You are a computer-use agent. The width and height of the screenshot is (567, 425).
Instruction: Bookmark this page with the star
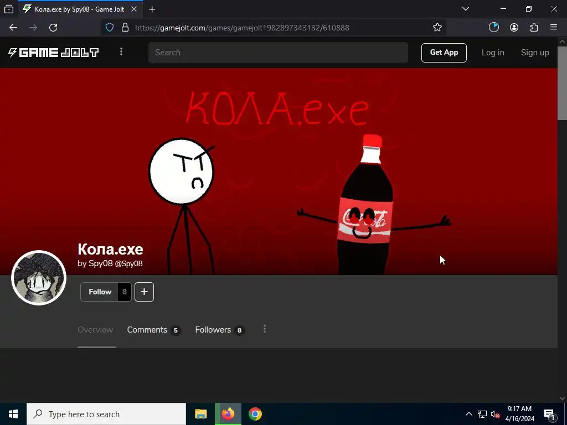[x=437, y=28]
